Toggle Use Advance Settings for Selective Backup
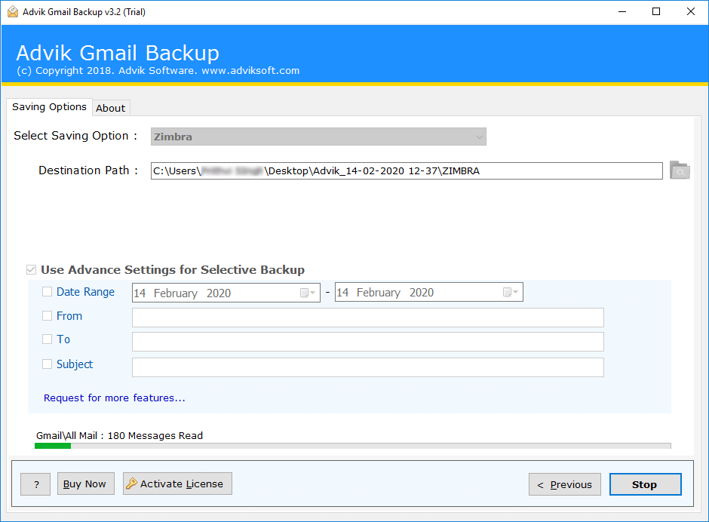This screenshot has width=709, height=522. [31, 270]
